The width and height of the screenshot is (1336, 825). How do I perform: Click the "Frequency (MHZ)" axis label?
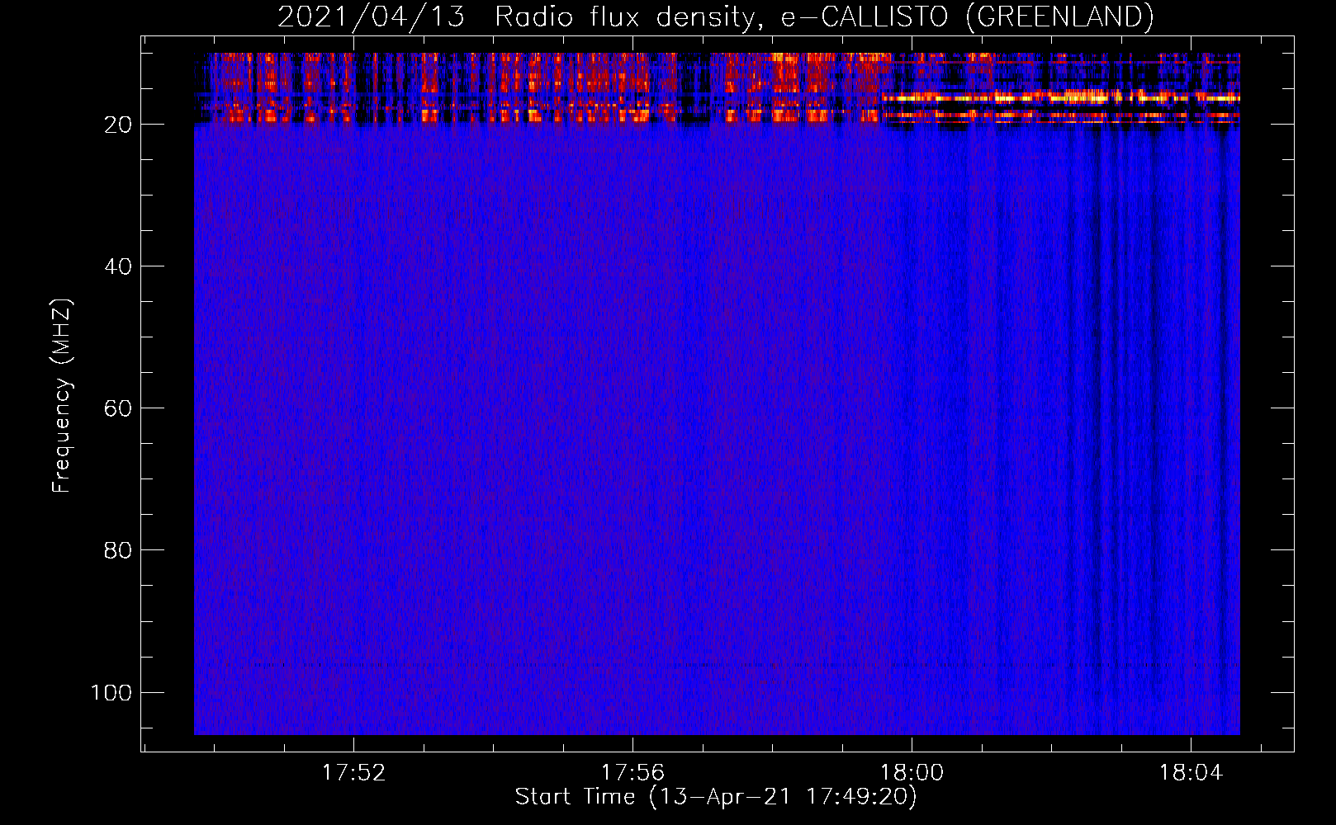pyautogui.click(x=62, y=396)
